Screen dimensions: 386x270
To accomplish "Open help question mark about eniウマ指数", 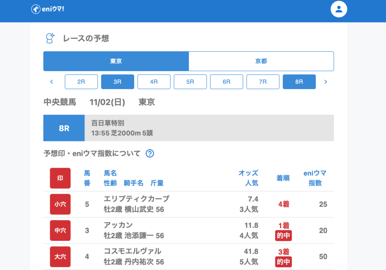I will click(150, 154).
